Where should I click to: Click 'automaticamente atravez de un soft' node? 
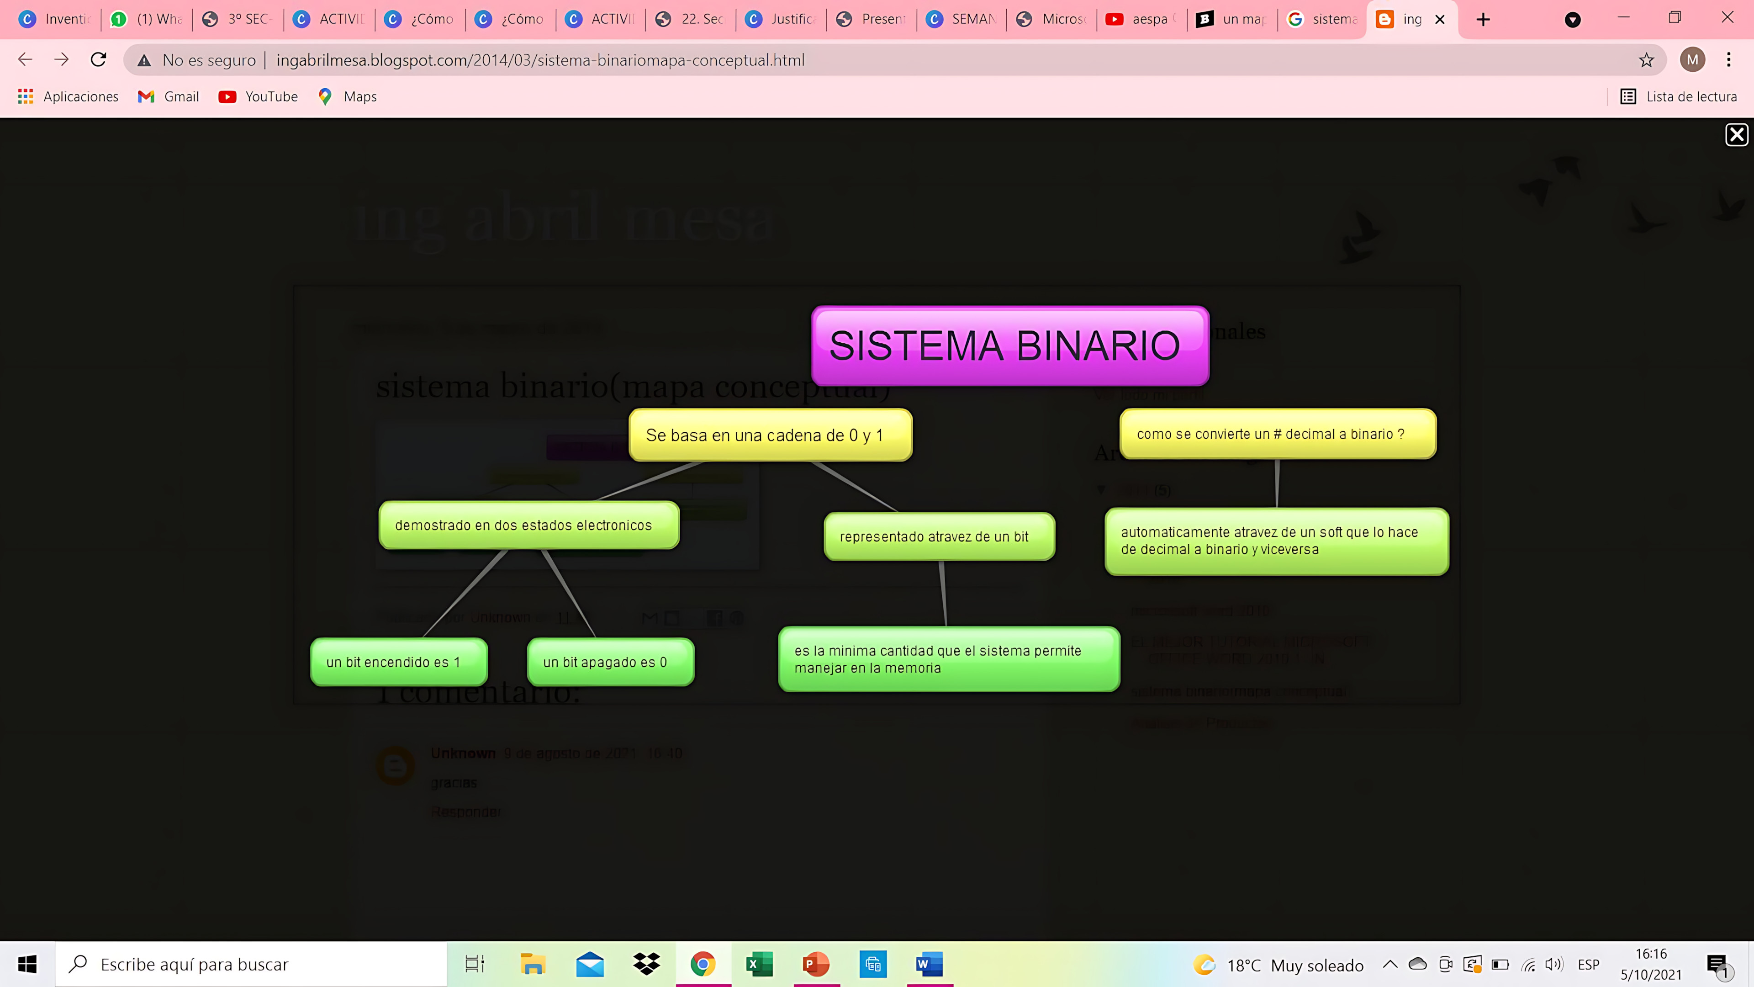[1277, 541]
